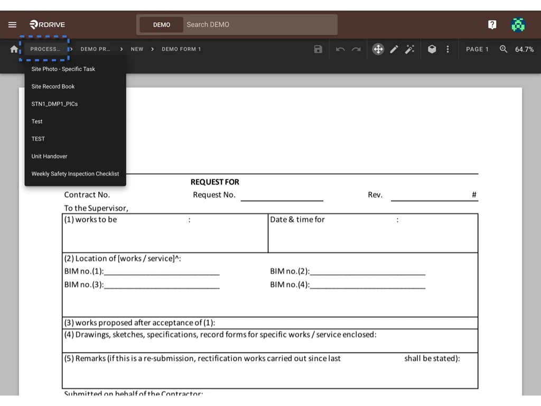The width and height of the screenshot is (541, 406).
Task: Click the RDRIVE logo
Action: click(x=46, y=24)
